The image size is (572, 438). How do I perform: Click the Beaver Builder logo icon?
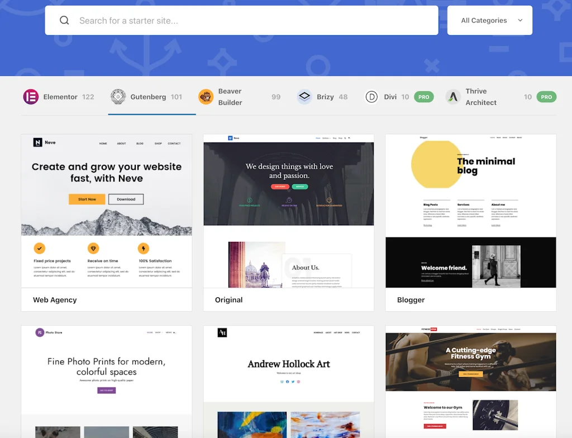click(x=206, y=96)
